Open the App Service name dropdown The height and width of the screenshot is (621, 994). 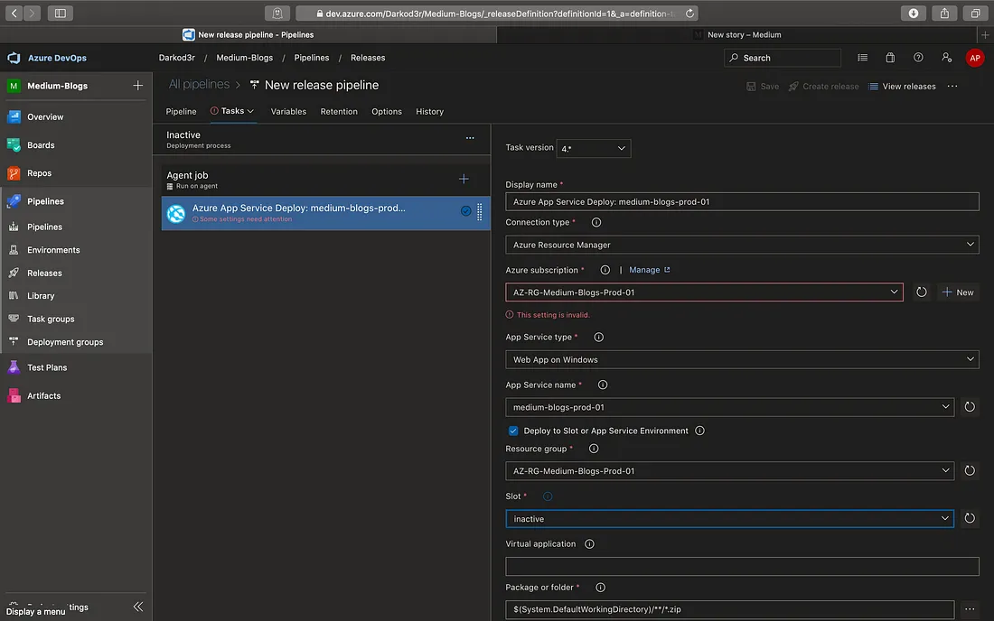coord(729,407)
